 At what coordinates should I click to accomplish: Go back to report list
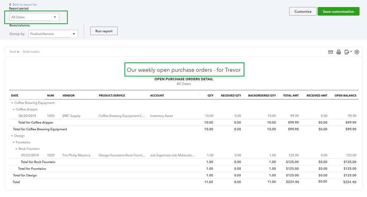pos(24,4)
